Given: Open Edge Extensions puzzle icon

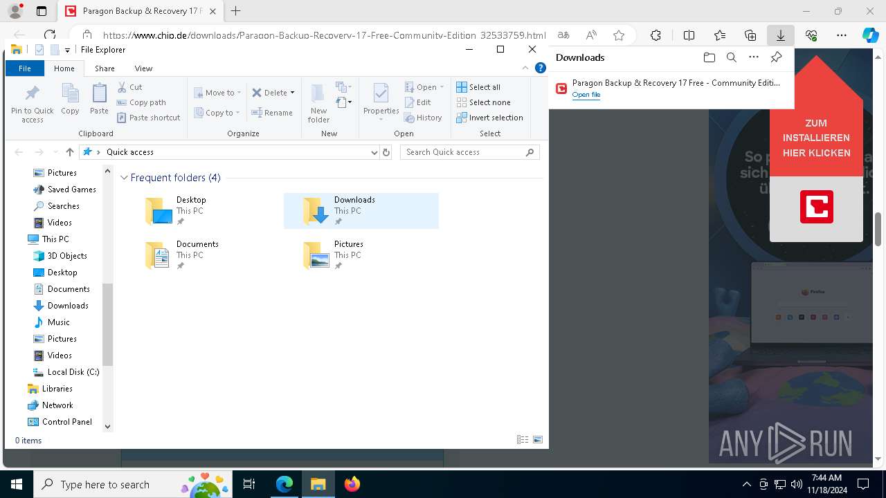Looking at the screenshot, I should 656,35.
